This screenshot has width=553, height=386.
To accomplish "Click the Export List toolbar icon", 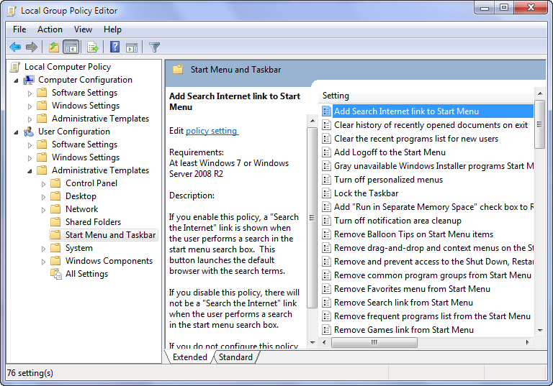I will point(92,47).
